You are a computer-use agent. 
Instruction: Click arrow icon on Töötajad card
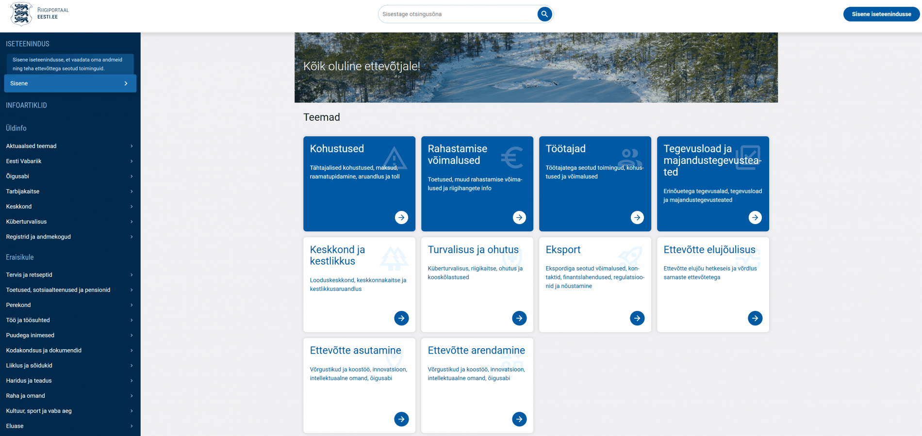637,217
